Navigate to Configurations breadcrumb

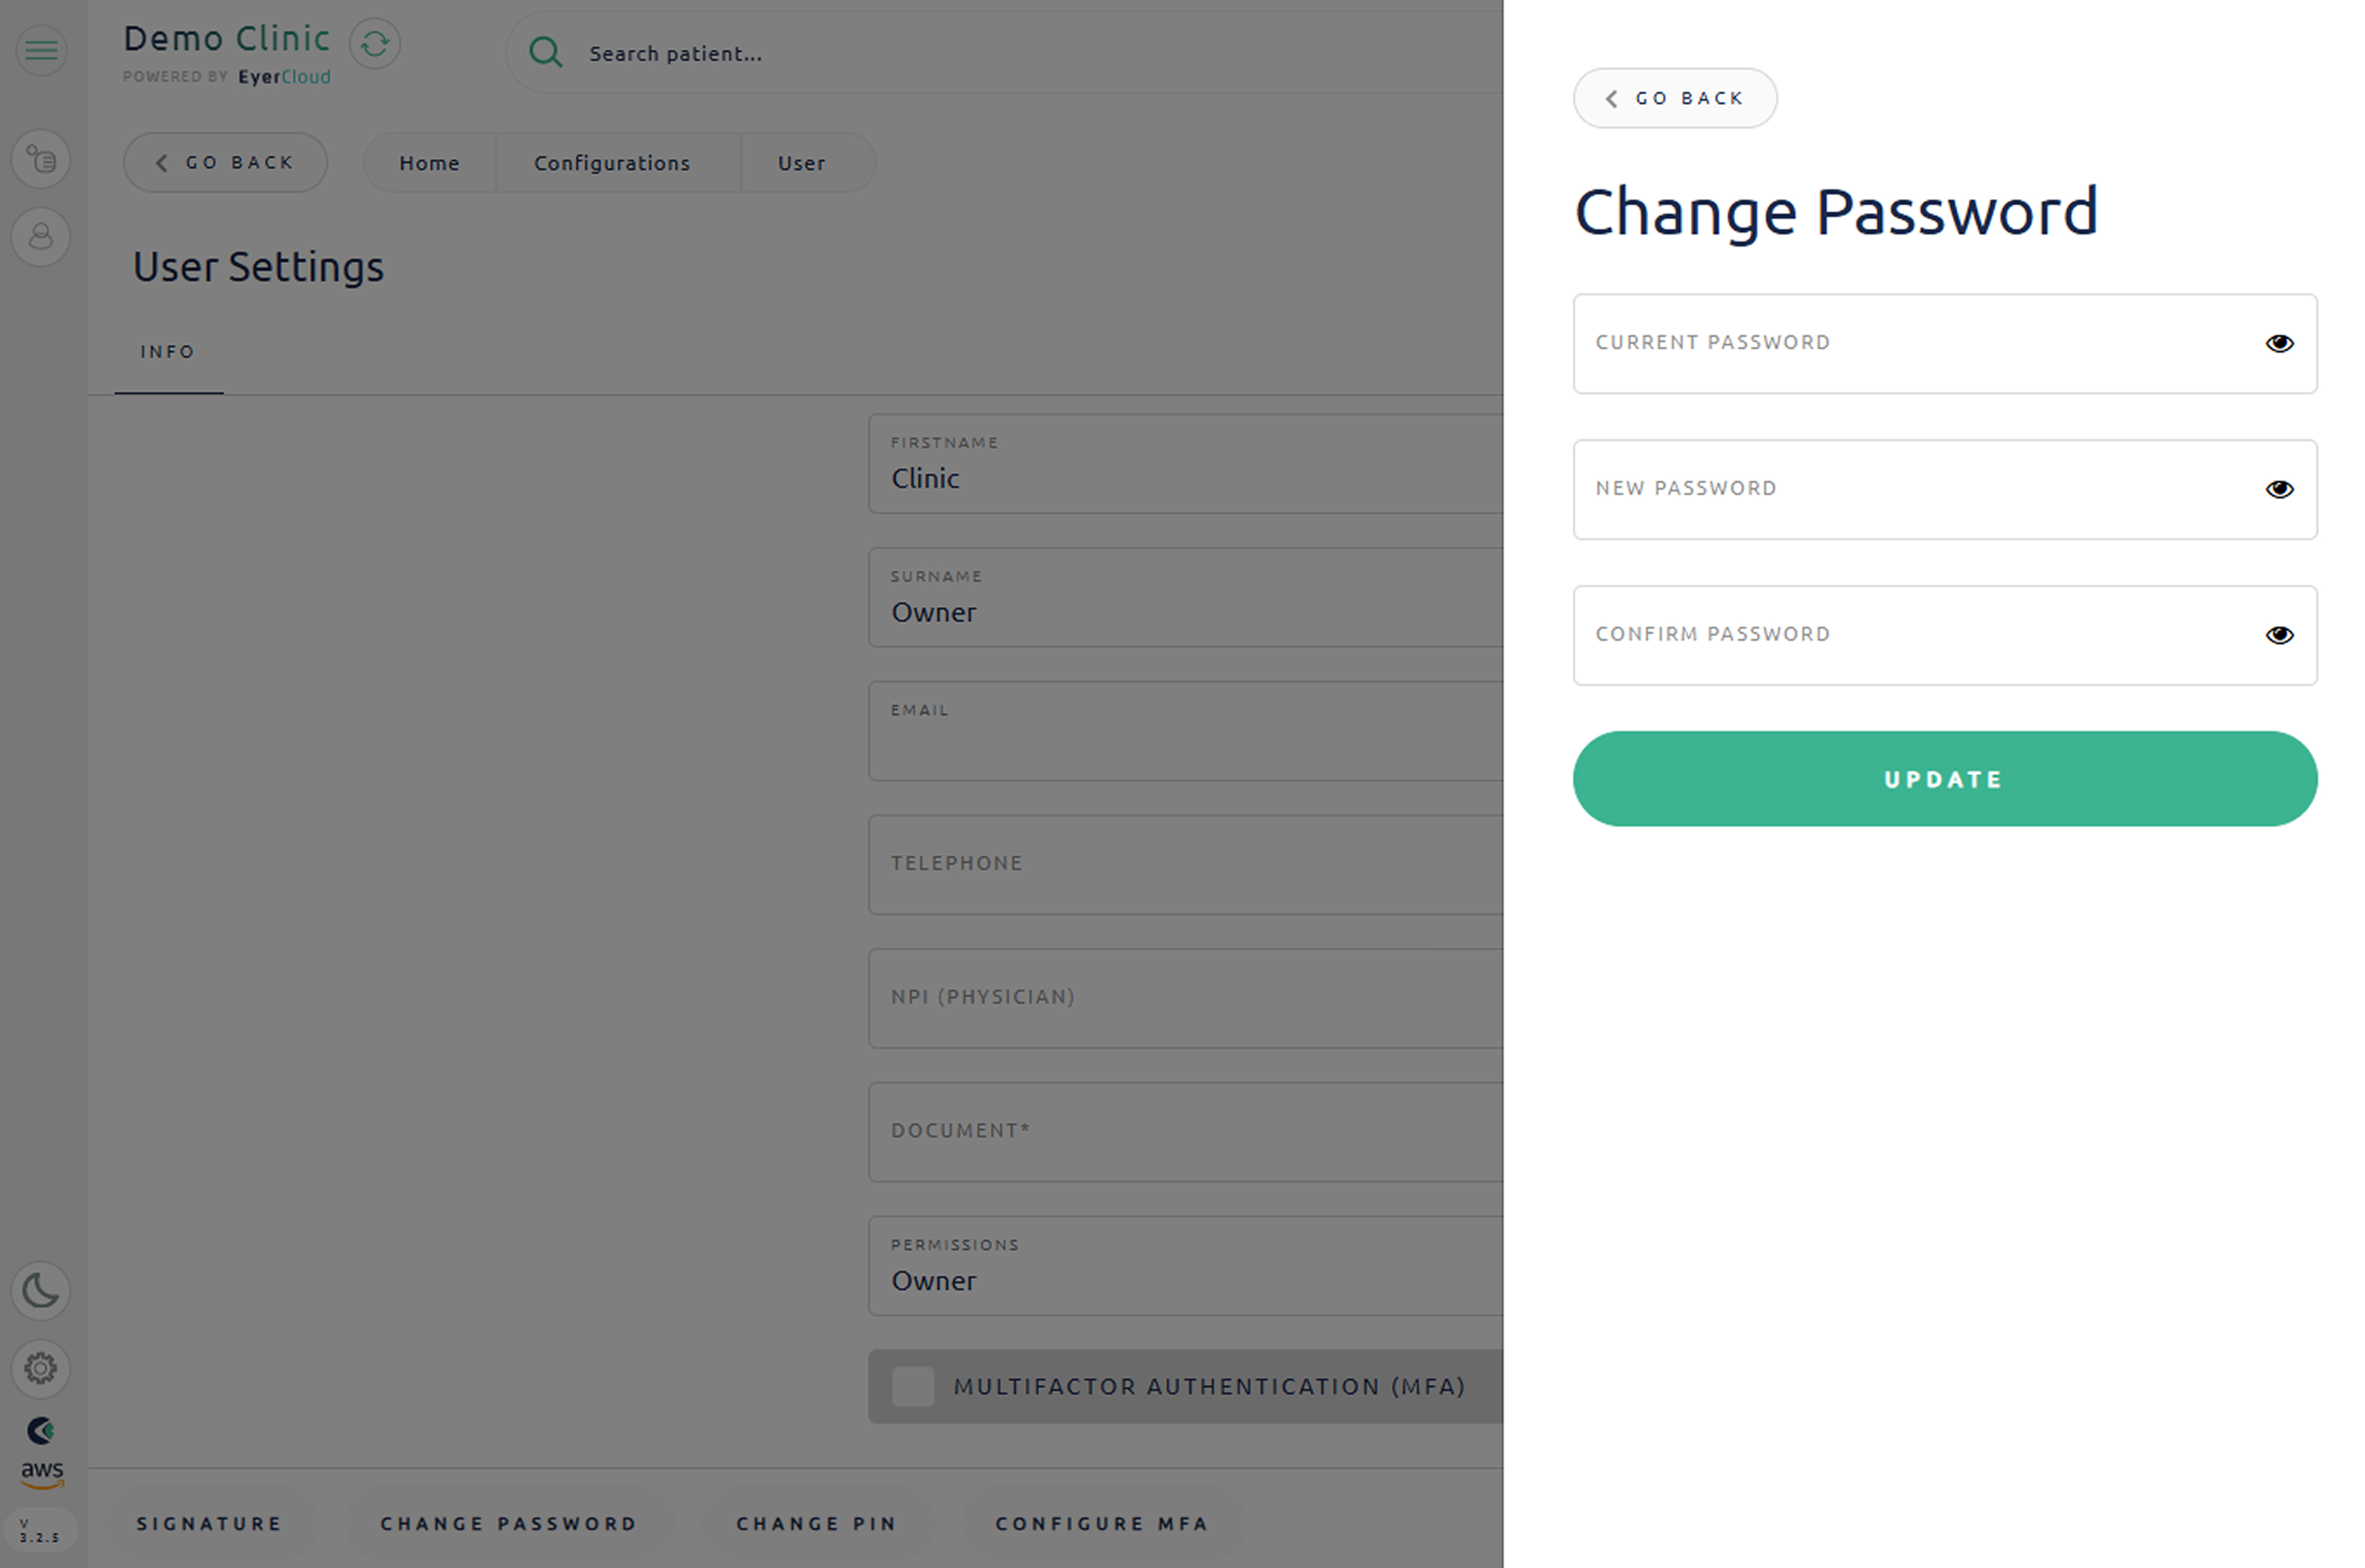(x=612, y=163)
